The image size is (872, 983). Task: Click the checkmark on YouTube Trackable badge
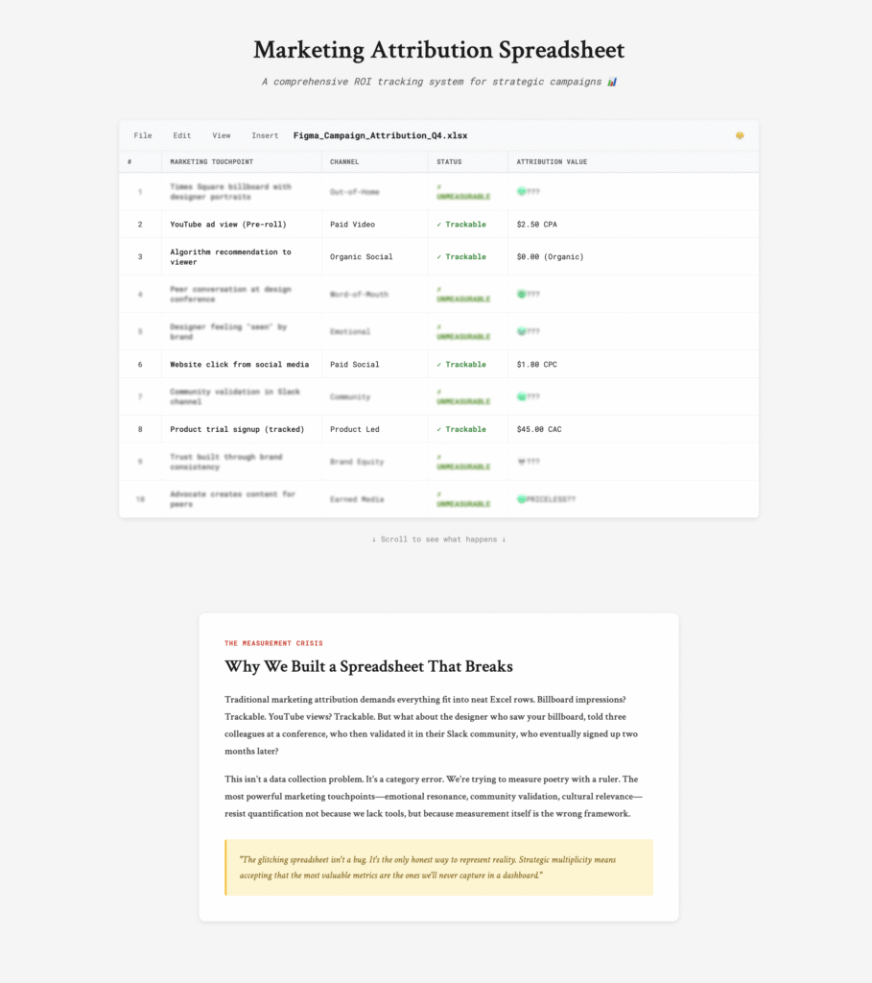click(x=439, y=224)
